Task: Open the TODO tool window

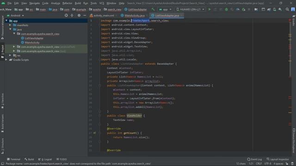Action: pos(62,159)
